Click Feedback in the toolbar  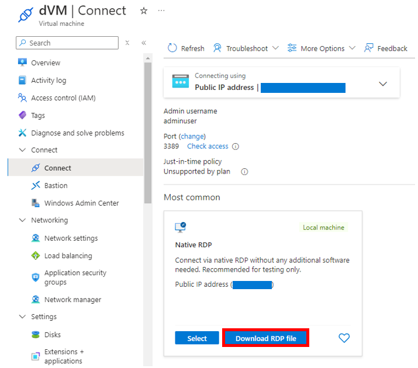(386, 48)
